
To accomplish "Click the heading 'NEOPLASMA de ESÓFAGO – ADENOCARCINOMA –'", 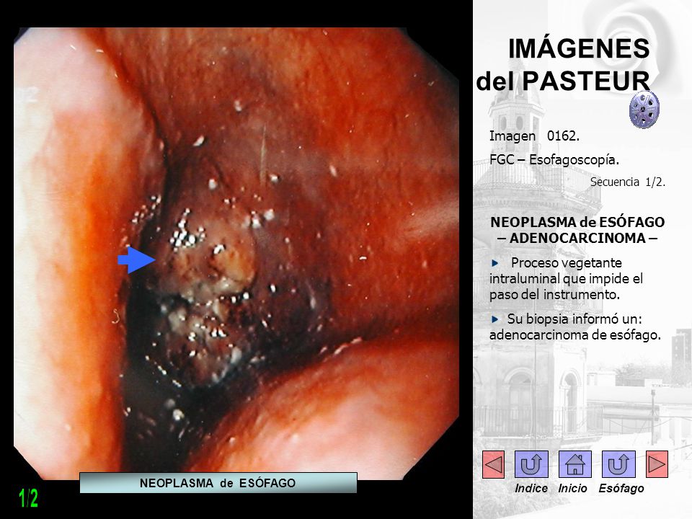I will [577, 230].
